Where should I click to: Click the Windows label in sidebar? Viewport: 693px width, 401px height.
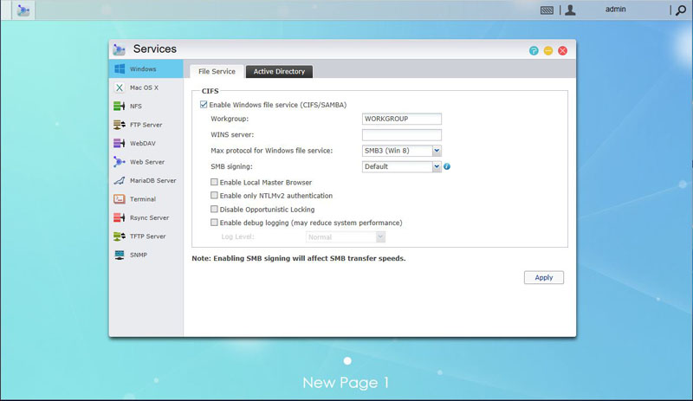click(143, 69)
